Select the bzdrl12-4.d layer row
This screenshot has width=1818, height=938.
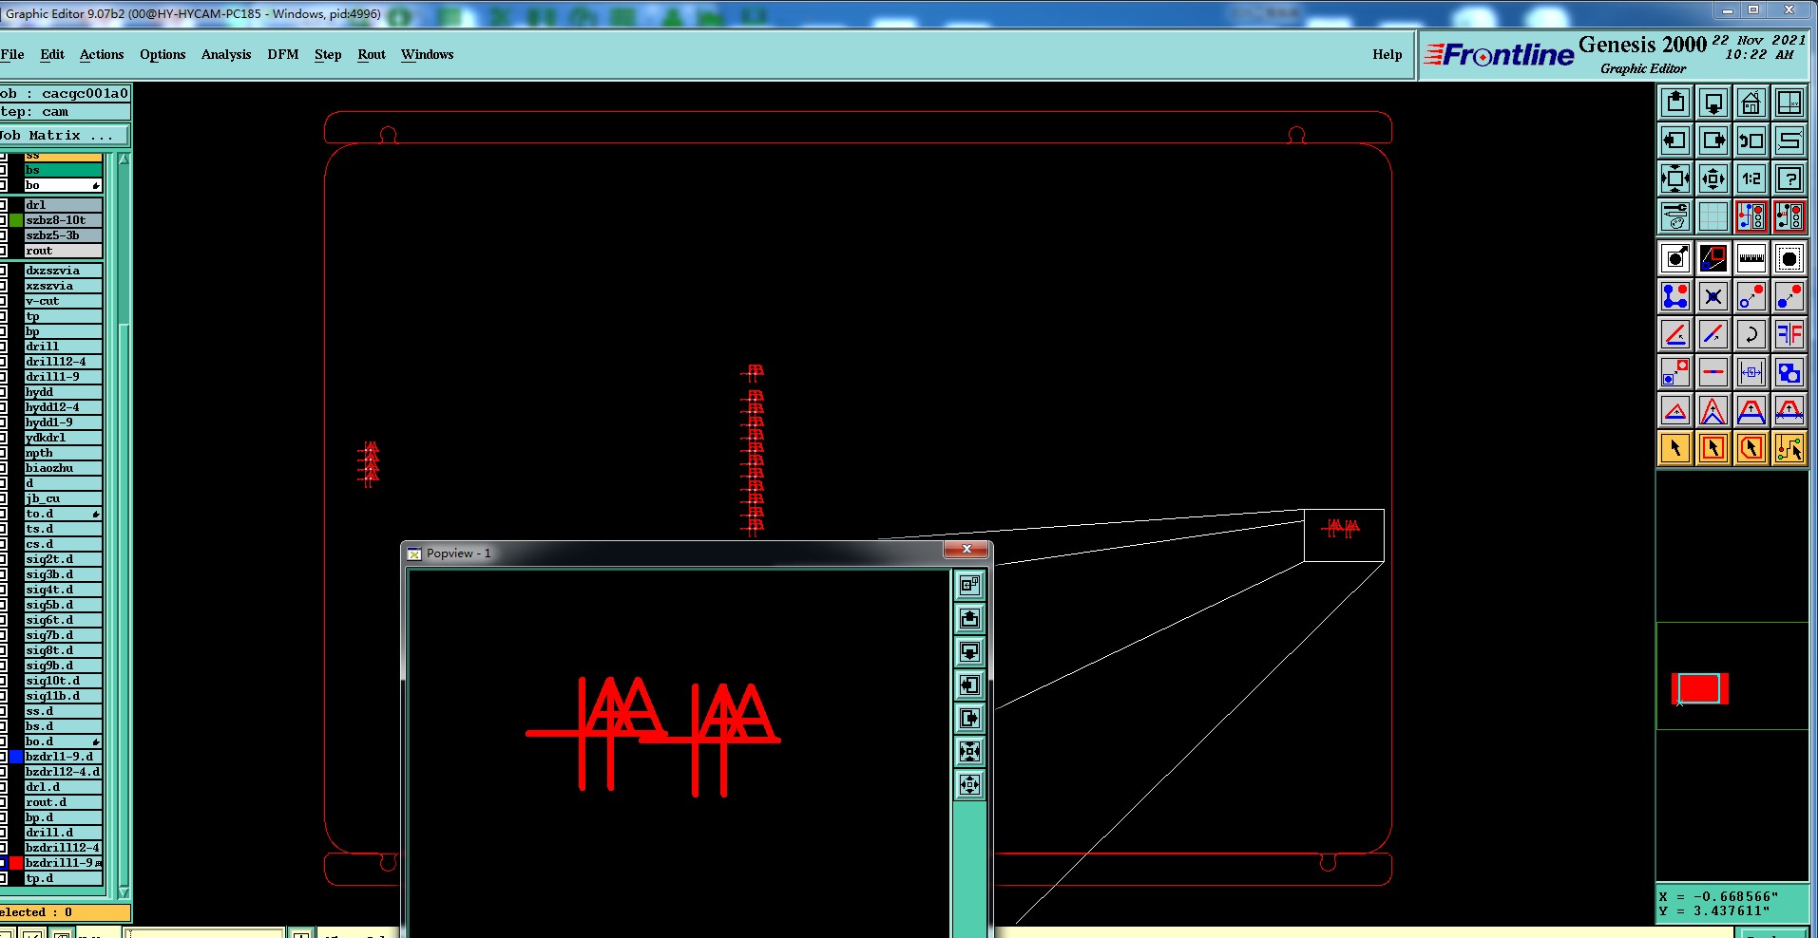click(x=63, y=772)
